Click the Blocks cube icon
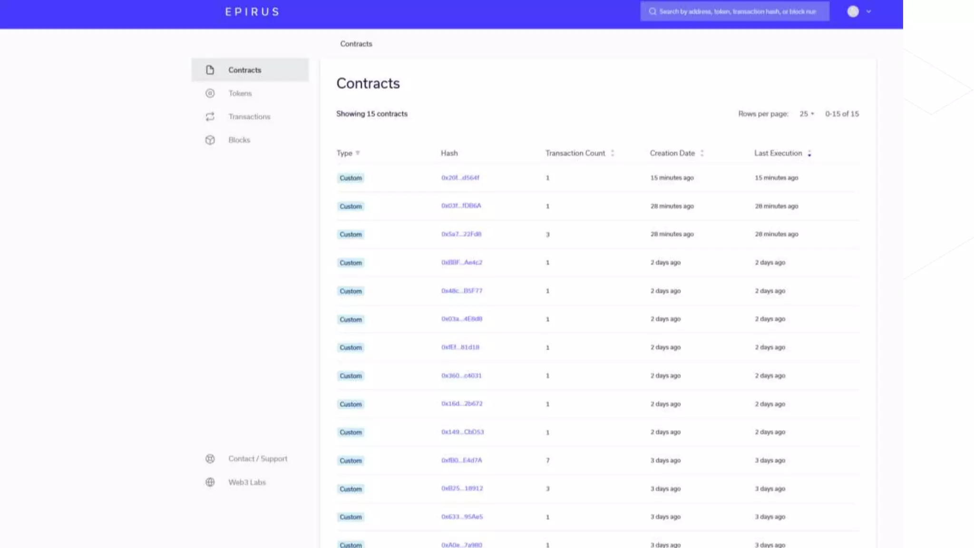 (210, 140)
